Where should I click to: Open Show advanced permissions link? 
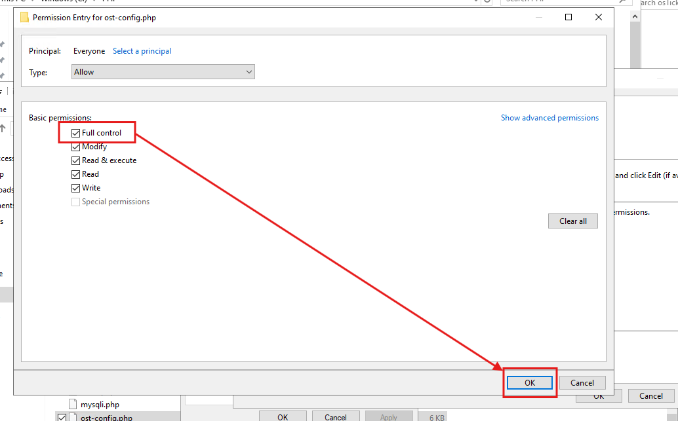549,118
